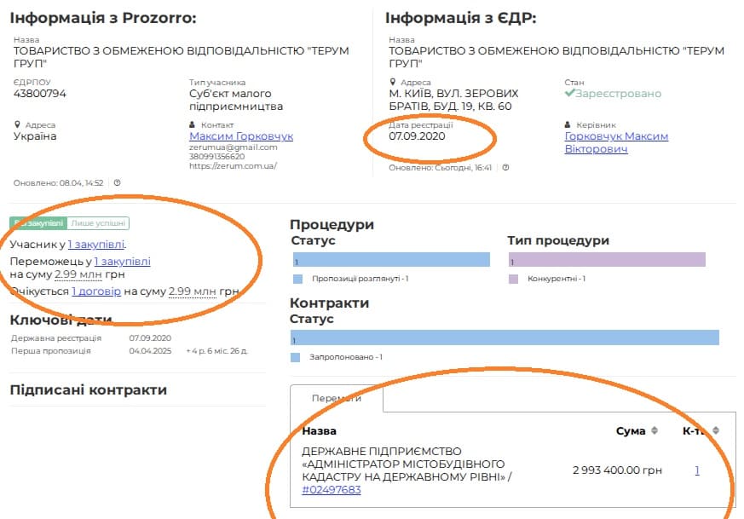744x519 pixels.
Task: Enable the 'Всі закупівлі' filter toggle
Action: [38, 223]
